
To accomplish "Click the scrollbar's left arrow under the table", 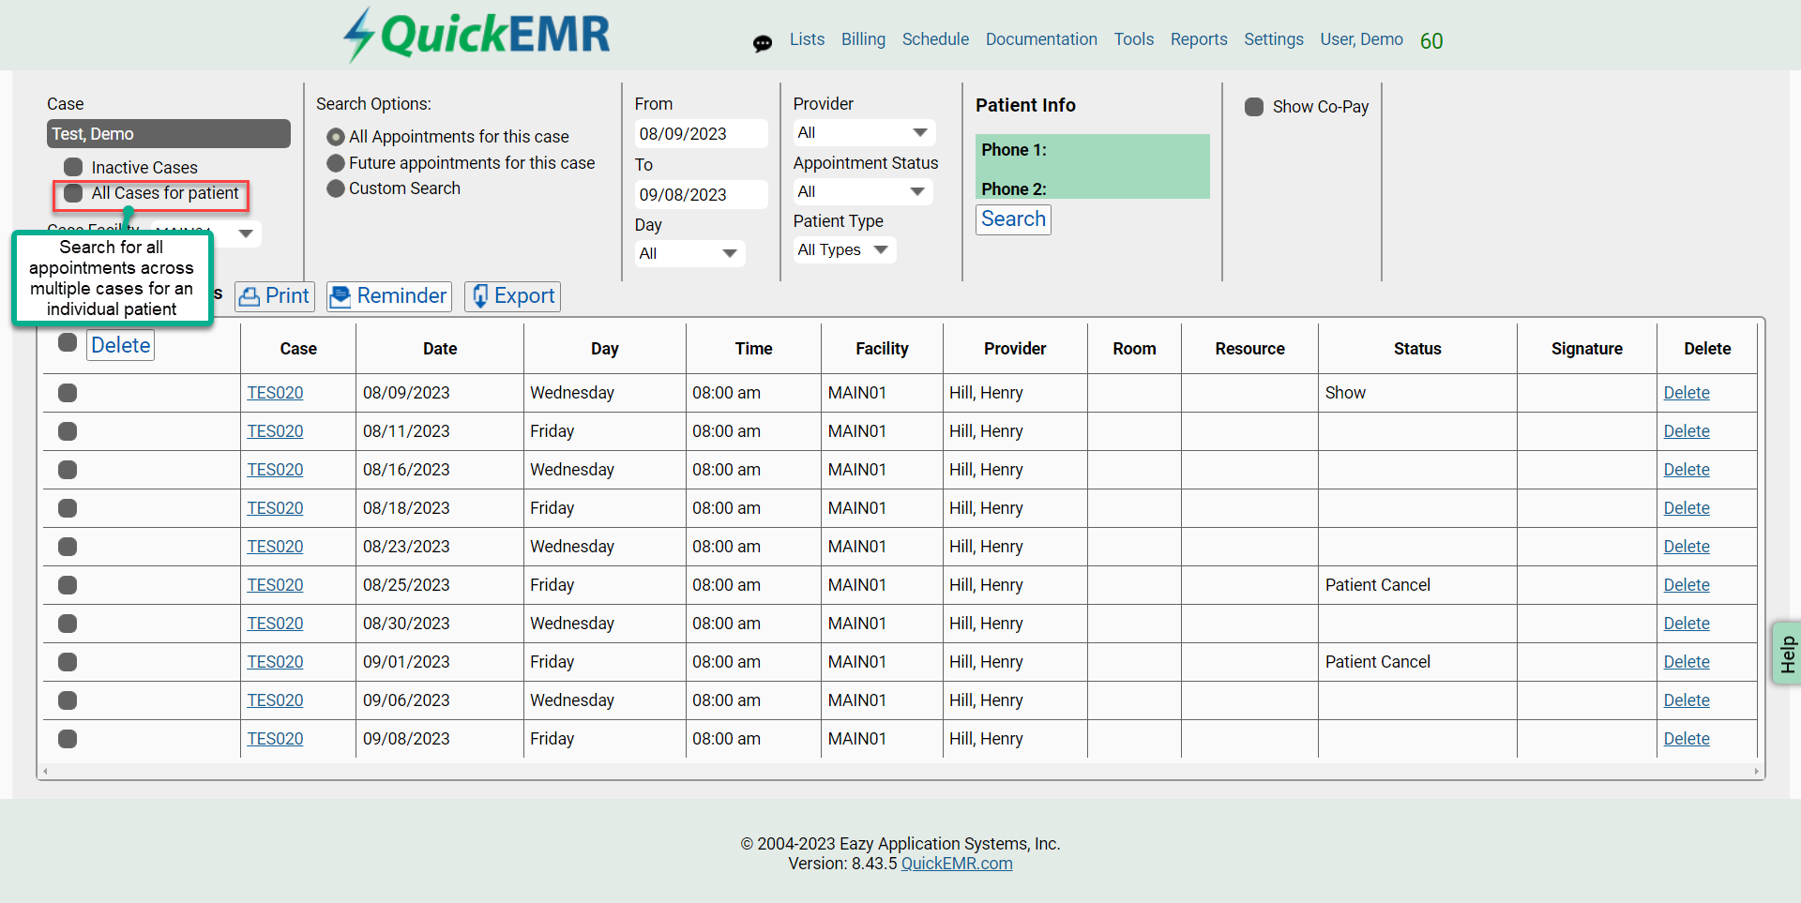I will click(45, 772).
